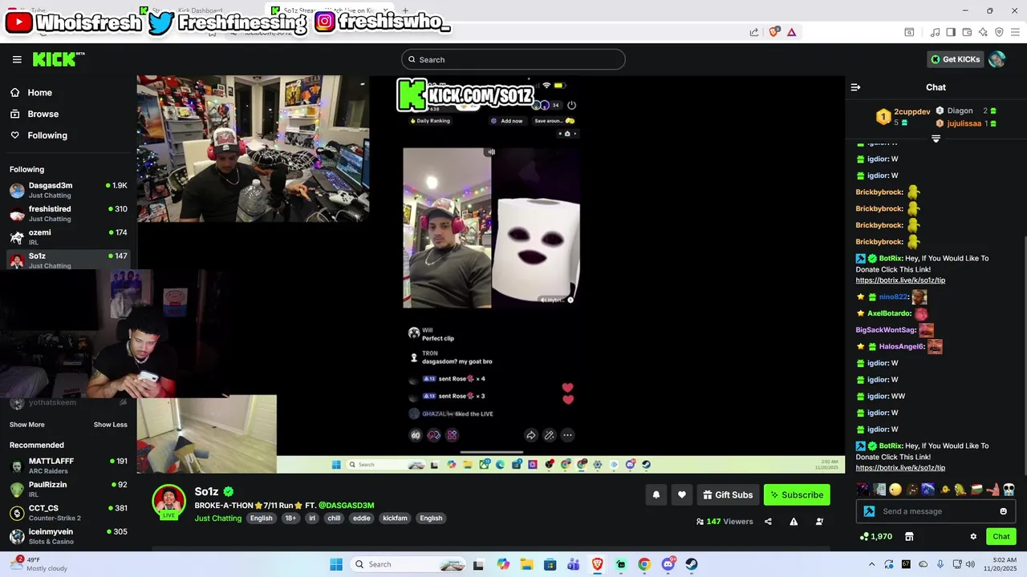Open Dasgasd3m channel in Following list
1027x577 pixels.
tap(68, 190)
